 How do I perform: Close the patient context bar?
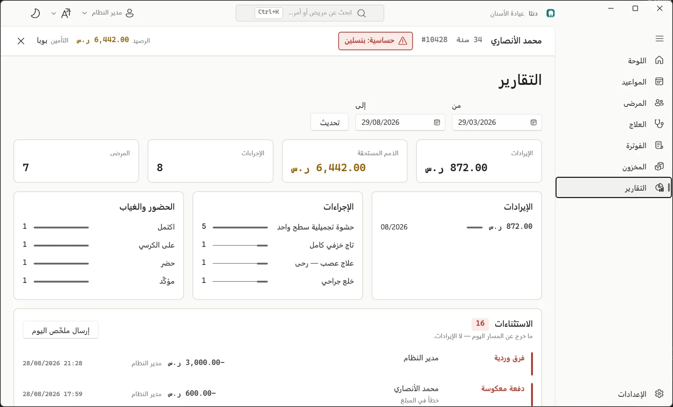[x=21, y=41]
